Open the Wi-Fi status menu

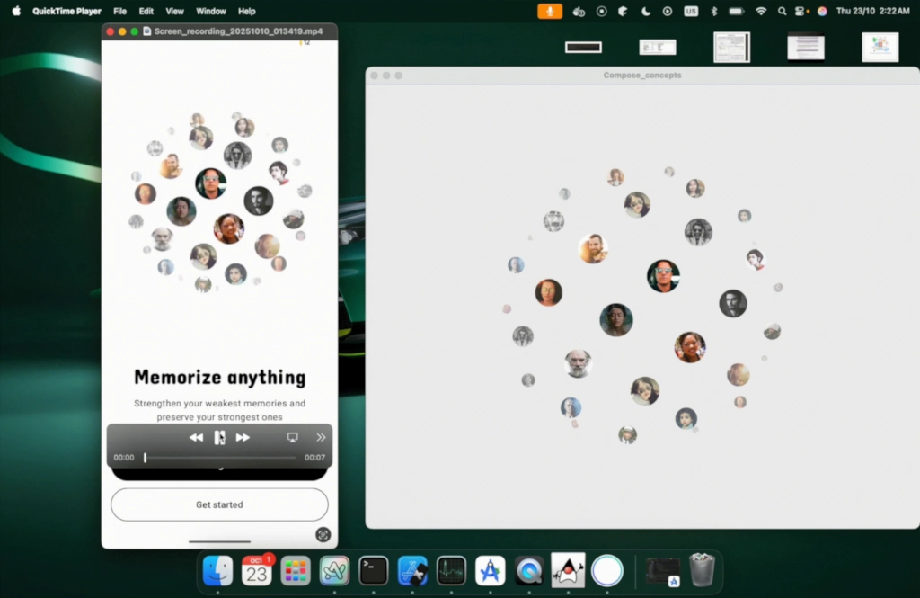761,11
